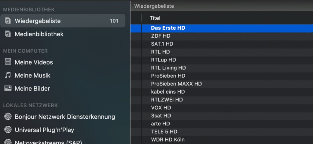The height and width of the screenshot is (144, 313).
Task: Select ProSieben MAXX HD in the list
Action: coord(176,84)
